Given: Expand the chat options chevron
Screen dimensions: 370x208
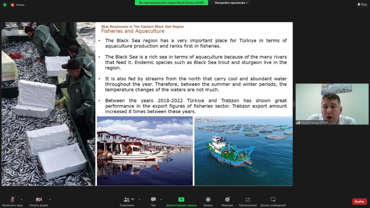Looking at the screenshot, I should pos(161,199).
